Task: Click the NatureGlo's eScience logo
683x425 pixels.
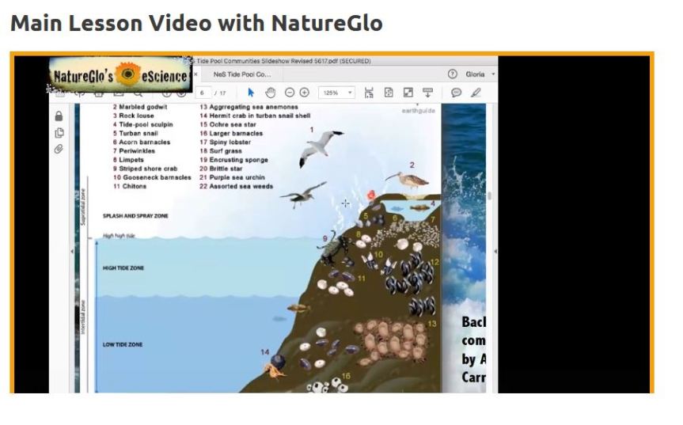Action: point(120,76)
